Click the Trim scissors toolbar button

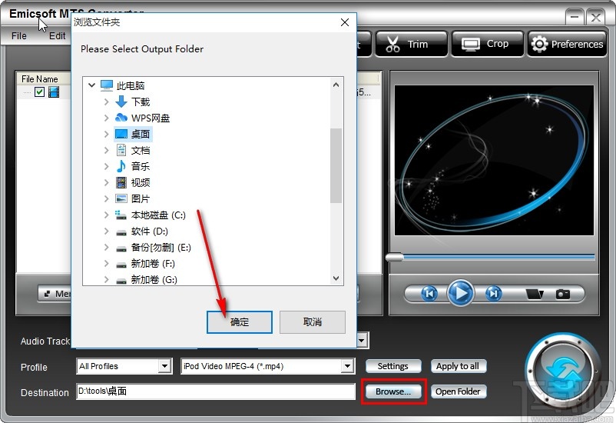(x=412, y=44)
